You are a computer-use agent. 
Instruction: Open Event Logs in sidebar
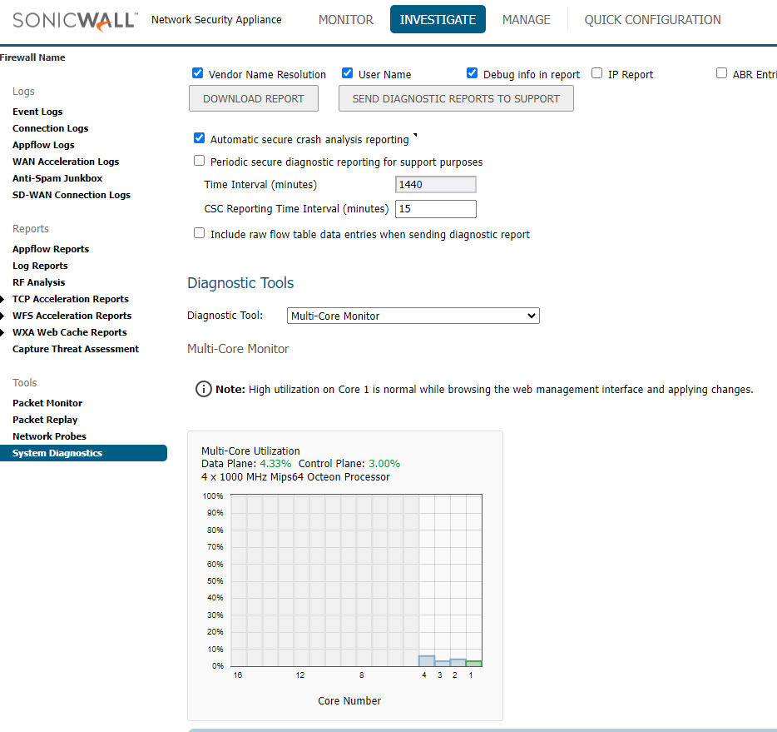(37, 112)
